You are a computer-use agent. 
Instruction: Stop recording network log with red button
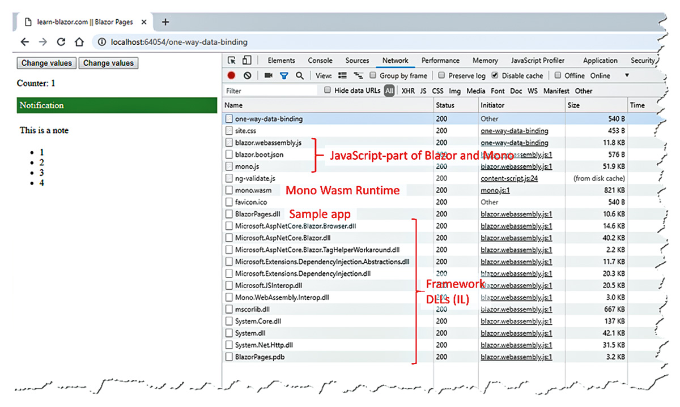tap(232, 75)
